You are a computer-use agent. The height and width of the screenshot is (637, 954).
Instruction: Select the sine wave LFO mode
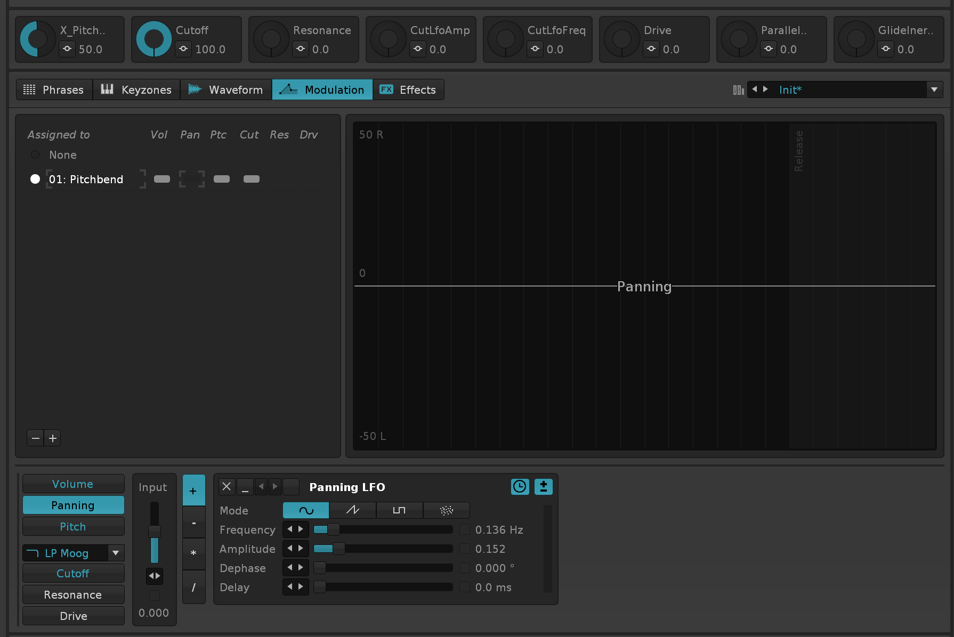tap(306, 510)
